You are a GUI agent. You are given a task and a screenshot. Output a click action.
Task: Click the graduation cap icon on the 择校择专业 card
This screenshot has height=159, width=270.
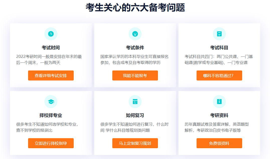coord(51,102)
